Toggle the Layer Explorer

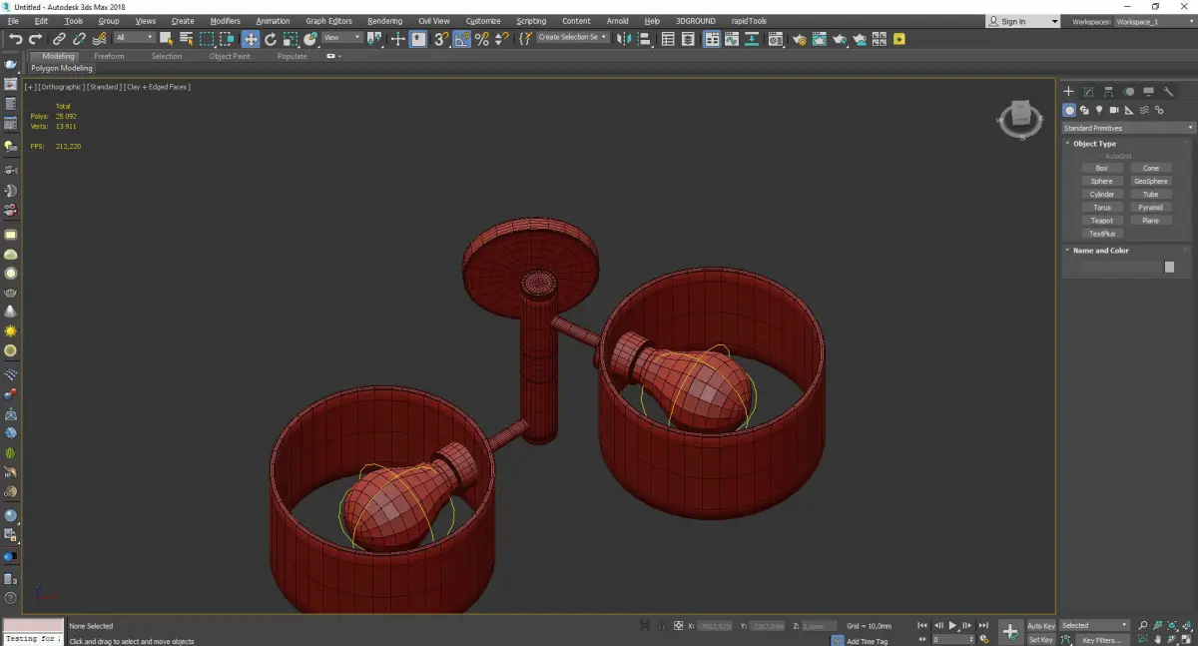(690, 39)
